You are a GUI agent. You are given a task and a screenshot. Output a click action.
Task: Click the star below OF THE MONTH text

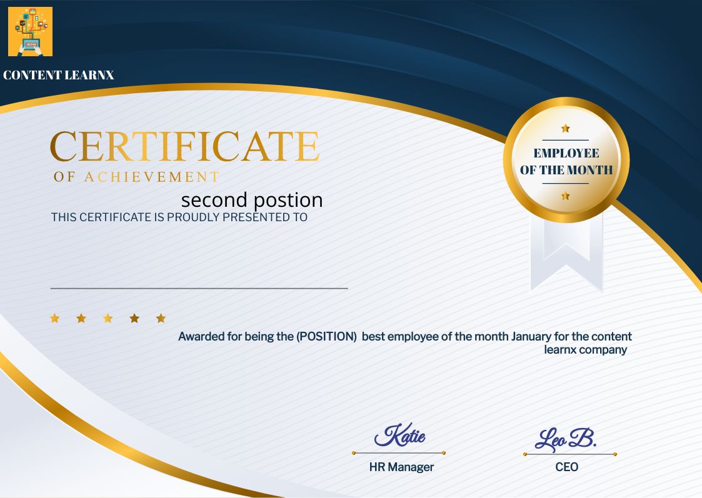pyautogui.click(x=565, y=195)
